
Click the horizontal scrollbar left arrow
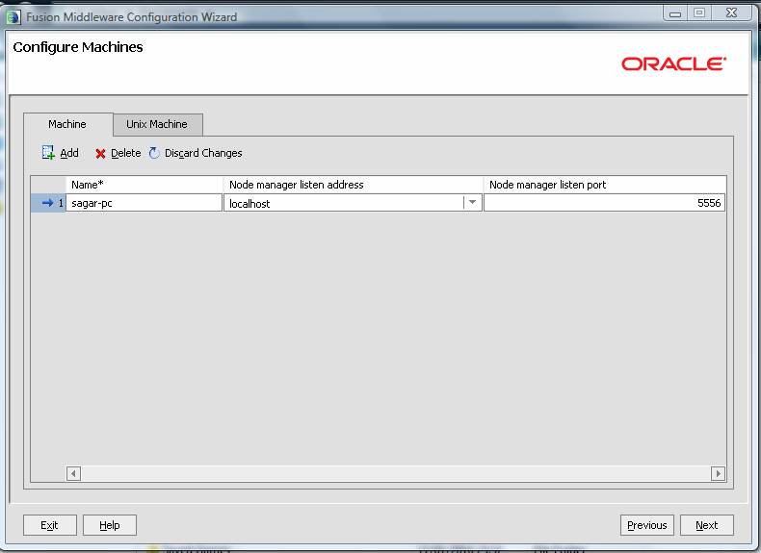point(73,473)
